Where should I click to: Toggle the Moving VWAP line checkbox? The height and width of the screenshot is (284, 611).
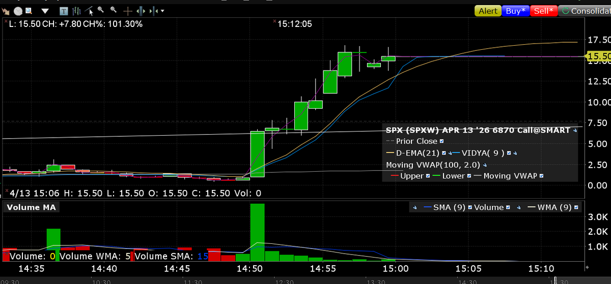coord(541,176)
